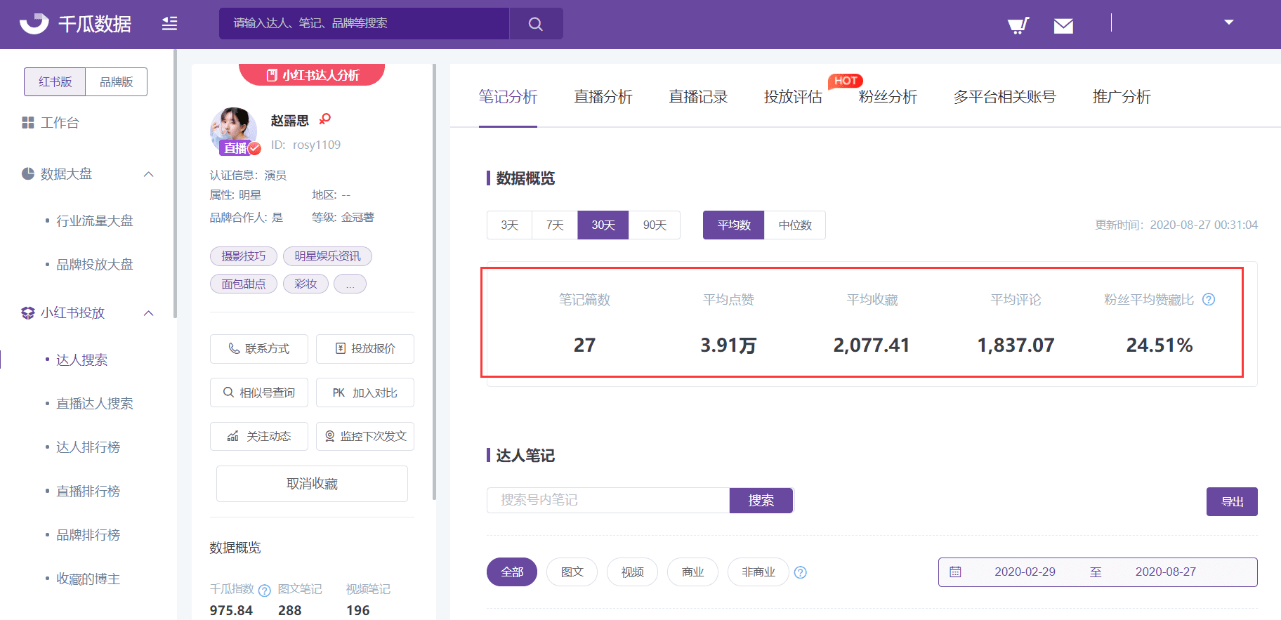
Task: Select 中位数 statistic mode
Action: pyautogui.click(x=795, y=225)
